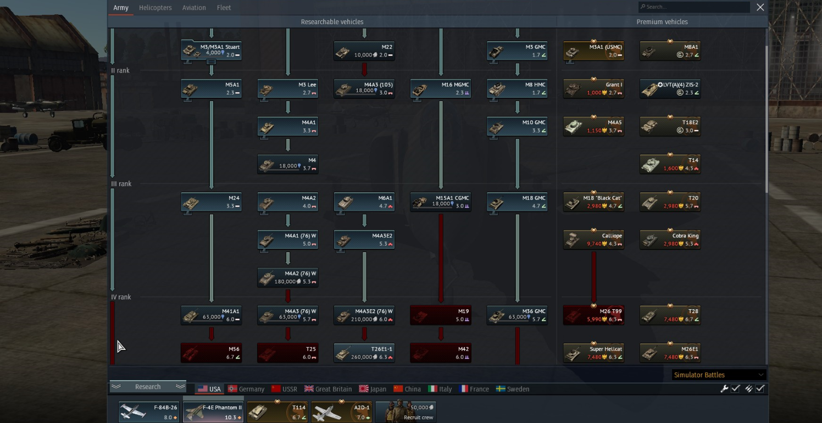Click the M4A3E2 (76) W card
This screenshot has width=822, height=423.
364,315
